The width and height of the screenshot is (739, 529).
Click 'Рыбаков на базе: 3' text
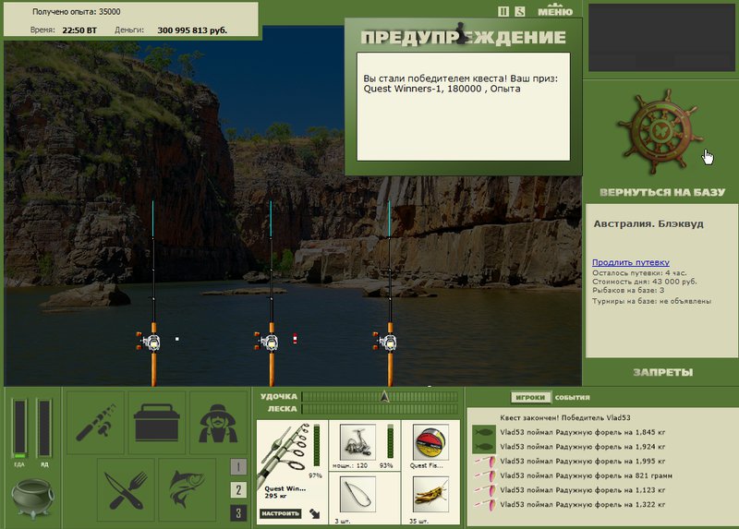click(x=628, y=290)
